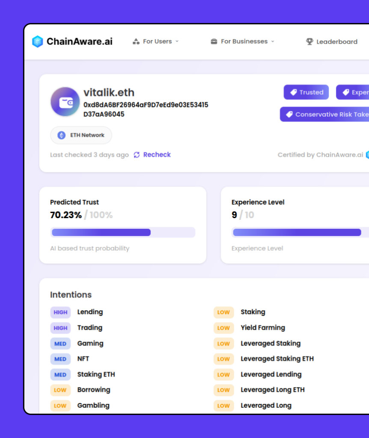Click the LOW tag next to Borrowing

tap(60, 390)
